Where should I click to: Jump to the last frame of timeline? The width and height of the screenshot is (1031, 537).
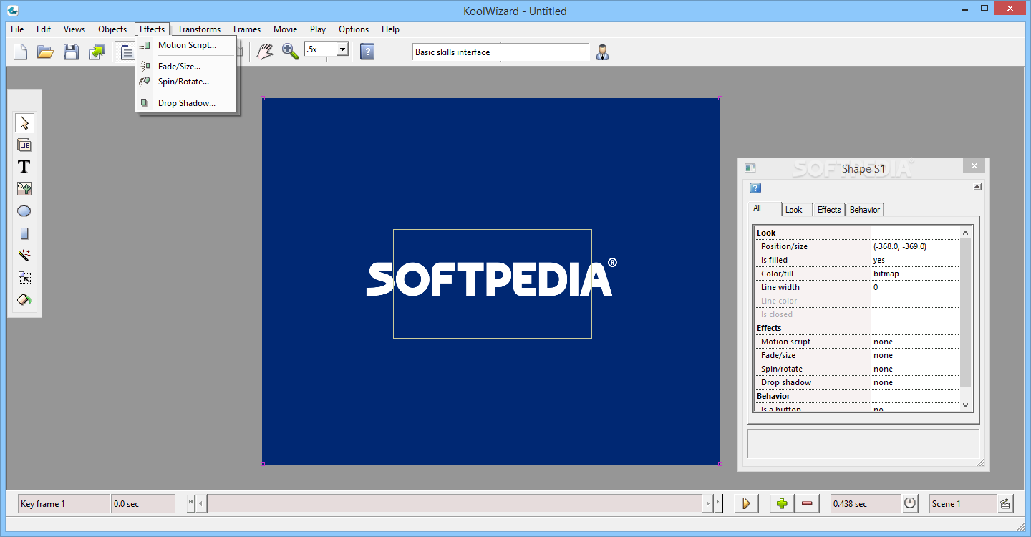[718, 503]
